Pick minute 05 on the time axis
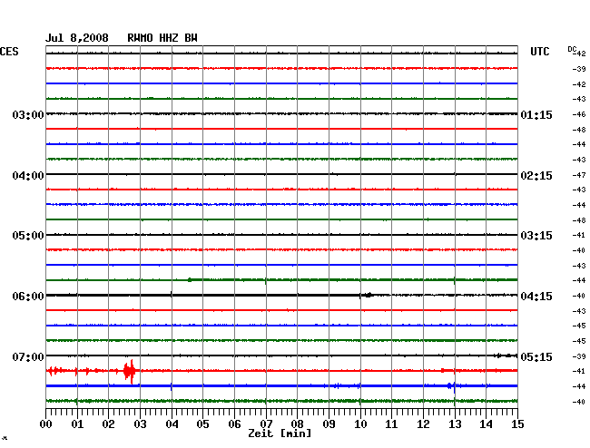The width and height of the screenshot is (590, 448). (x=202, y=424)
